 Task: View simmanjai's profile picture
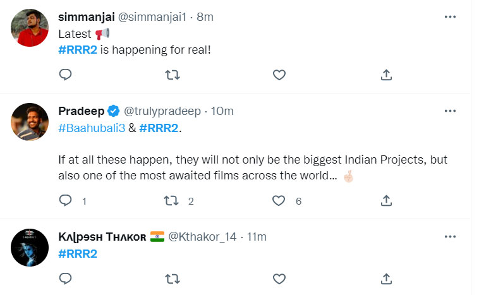pyautogui.click(x=30, y=28)
